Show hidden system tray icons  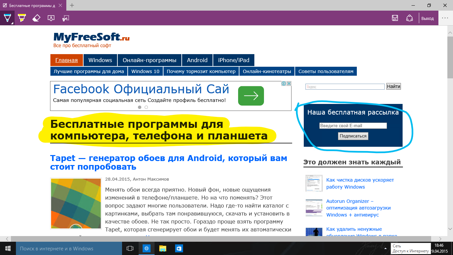click(385, 248)
